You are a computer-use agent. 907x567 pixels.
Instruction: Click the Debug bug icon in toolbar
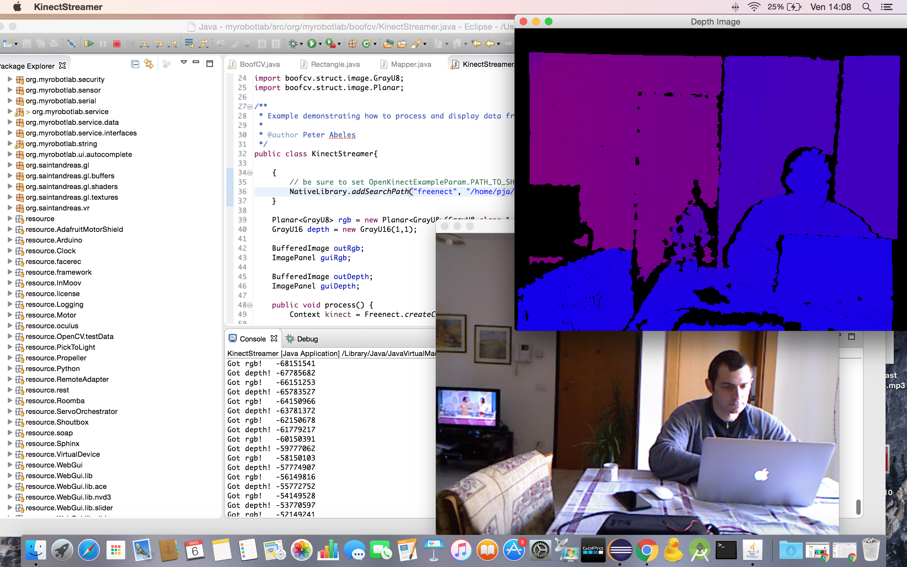coord(293,44)
